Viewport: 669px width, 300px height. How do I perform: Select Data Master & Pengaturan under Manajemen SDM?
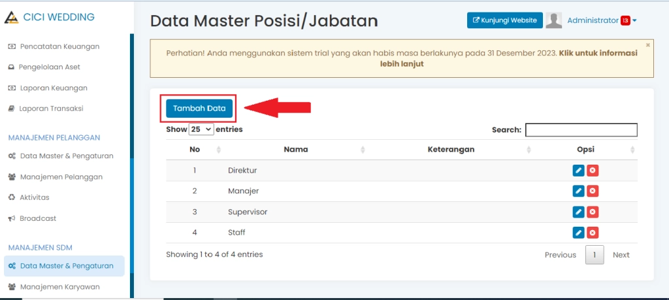pyautogui.click(x=65, y=266)
